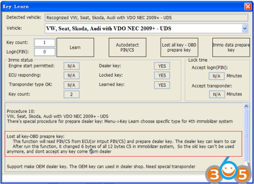
Task: Click Immo data prepare key button
Action: [x=231, y=47]
